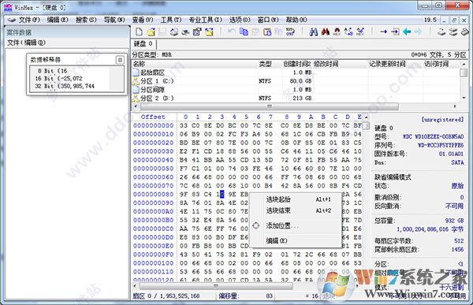Close the data interpreter floating panel

120,60
